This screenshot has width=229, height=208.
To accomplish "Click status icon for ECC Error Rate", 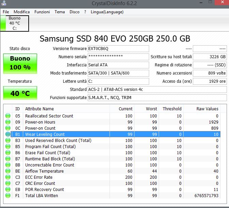I will tap(8, 177).
